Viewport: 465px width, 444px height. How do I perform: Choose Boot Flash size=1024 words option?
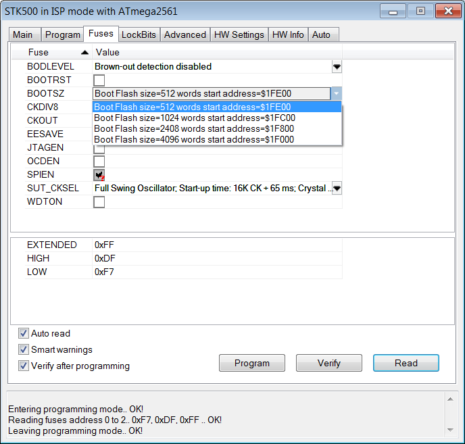click(217, 118)
